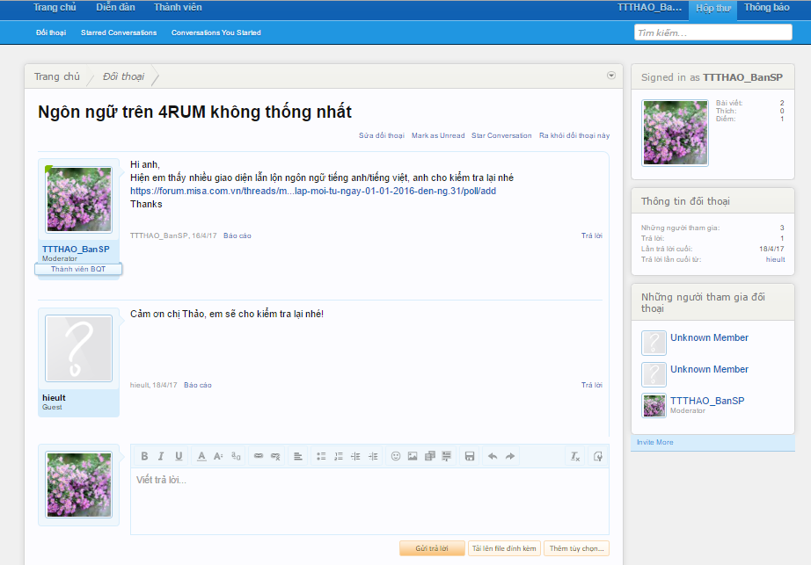
Task: Insert a link with the chain icon
Action: [258, 456]
